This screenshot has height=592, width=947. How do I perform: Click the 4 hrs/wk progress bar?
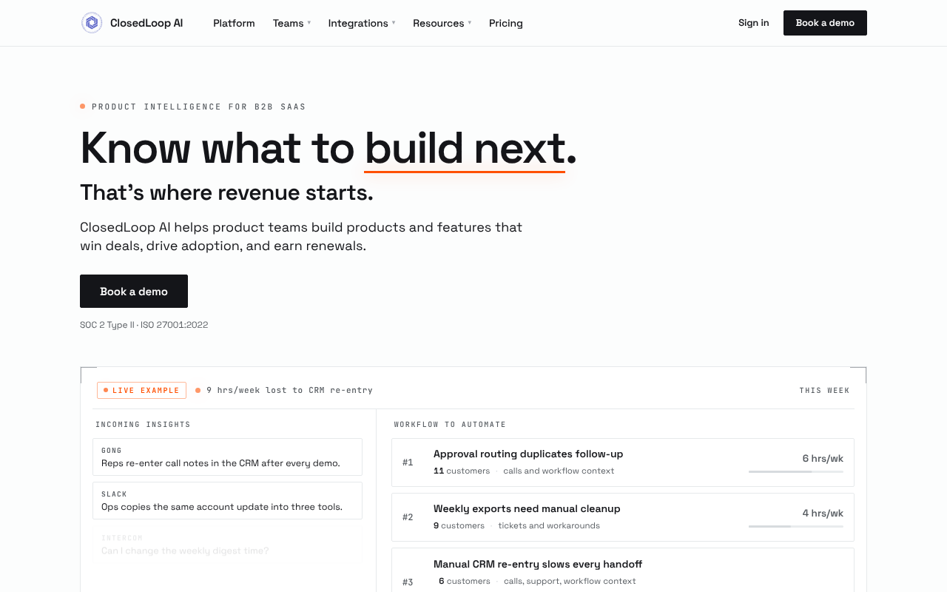[x=796, y=526]
